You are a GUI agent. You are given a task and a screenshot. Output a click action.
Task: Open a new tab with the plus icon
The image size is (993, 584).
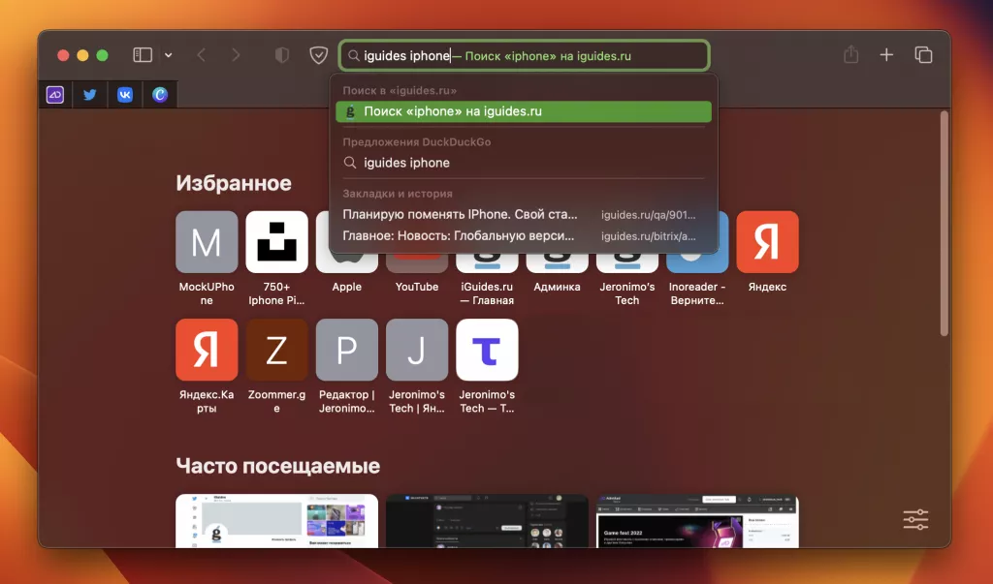[886, 55]
